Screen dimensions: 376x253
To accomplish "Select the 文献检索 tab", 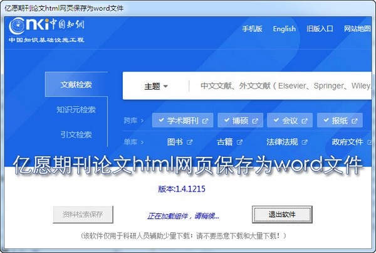I will pyautogui.click(x=76, y=84).
